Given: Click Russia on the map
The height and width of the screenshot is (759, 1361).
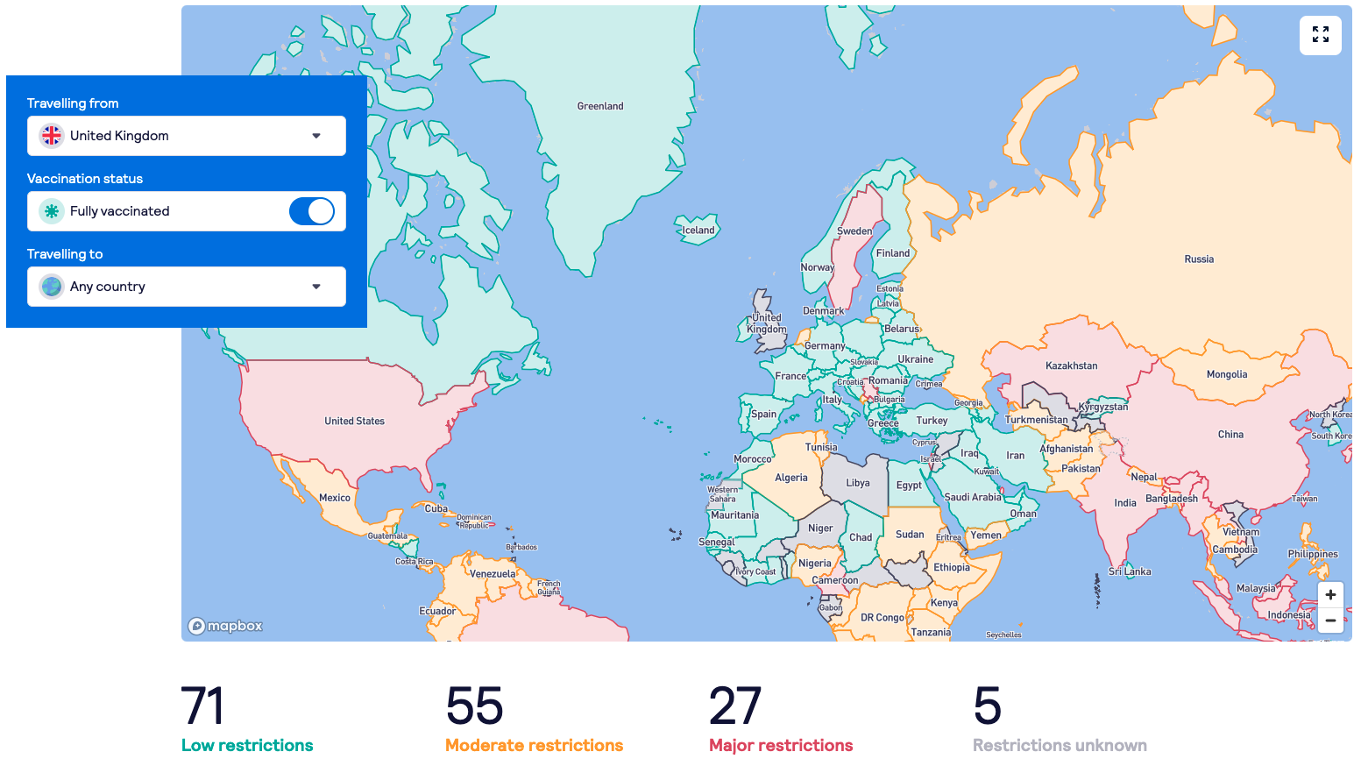Looking at the screenshot, I should pyautogui.click(x=1199, y=259).
